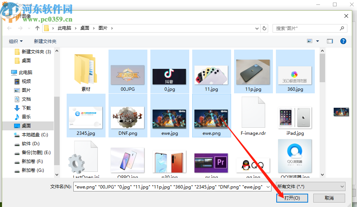This screenshot has width=357, height=207.
Task: Select the 00.JPG image thumbnail
Action: pos(127,75)
